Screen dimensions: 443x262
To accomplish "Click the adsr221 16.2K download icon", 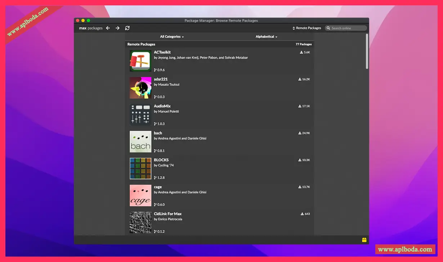I will pyautogui.click(x=300, y=79).
